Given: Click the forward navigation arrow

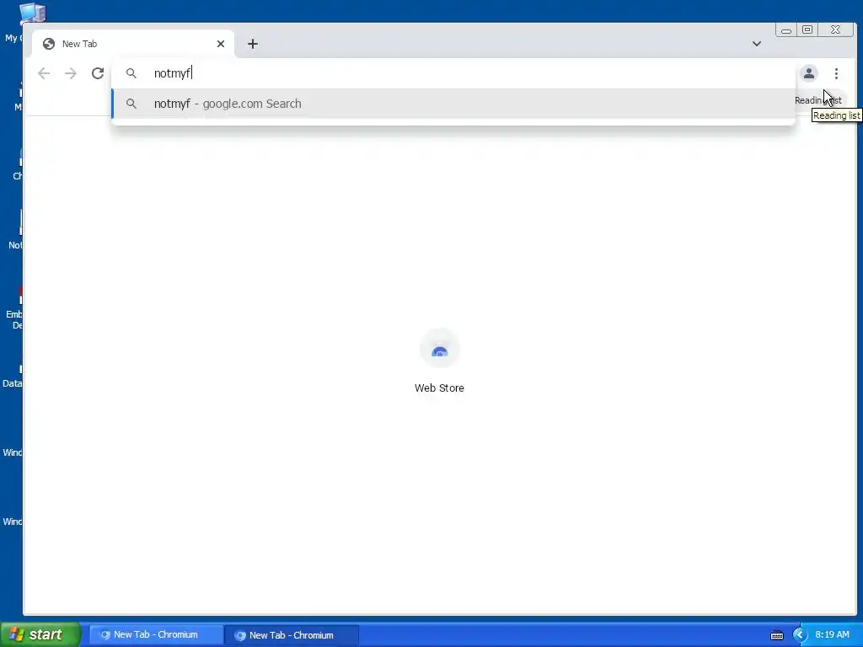Looking at the screenshot, I should coord(71,73).
